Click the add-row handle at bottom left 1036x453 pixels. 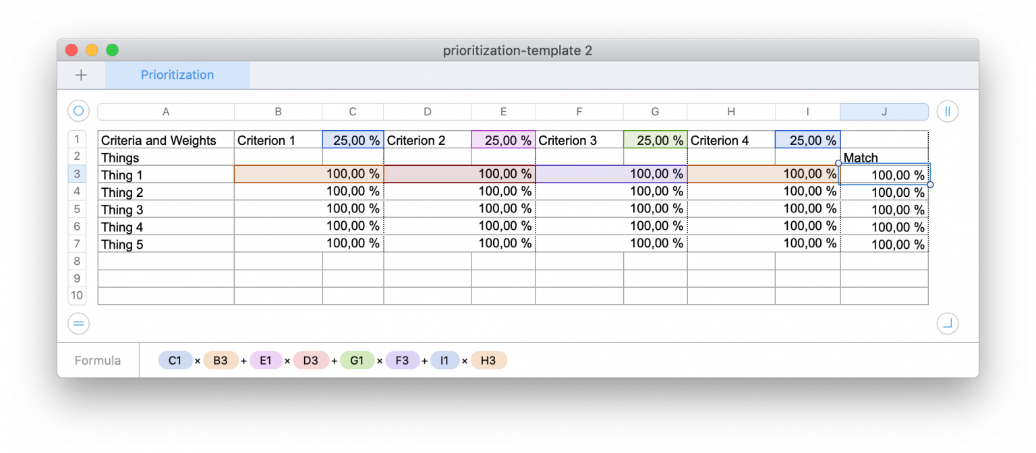79,324
